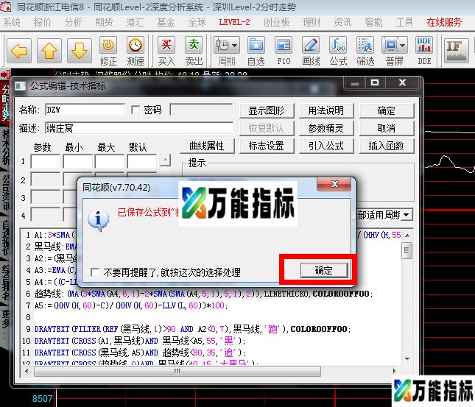Click the 买入 buy icon
This screenshot has height=407, width=475.
(166, 51)
